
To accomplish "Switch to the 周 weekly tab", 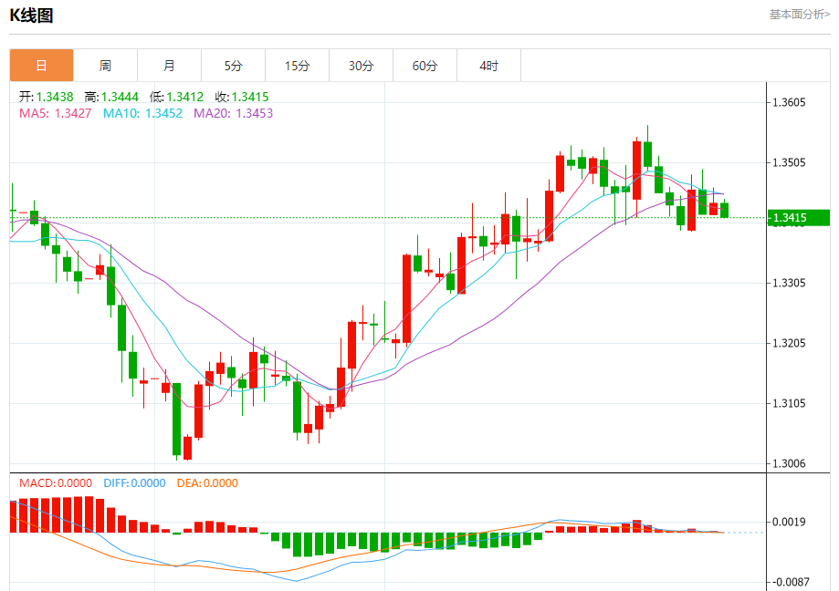I will (105, 66).
